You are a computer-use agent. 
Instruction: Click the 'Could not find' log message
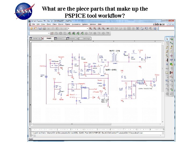(x=88, y=133)
